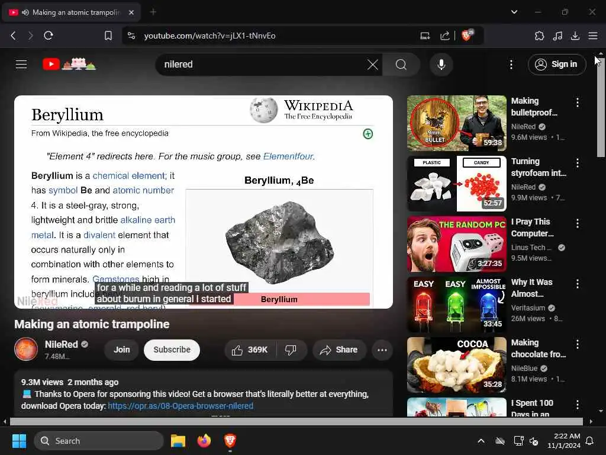606x455 pixels.
Task: Open options for Why It Was Almost video
Action: (x=578, y=284)
